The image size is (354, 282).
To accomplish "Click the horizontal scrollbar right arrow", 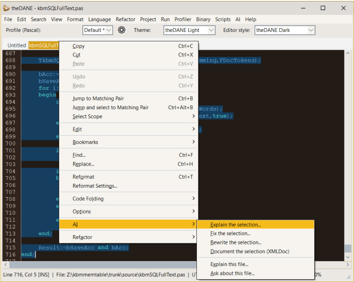I will tap(348, 265).
